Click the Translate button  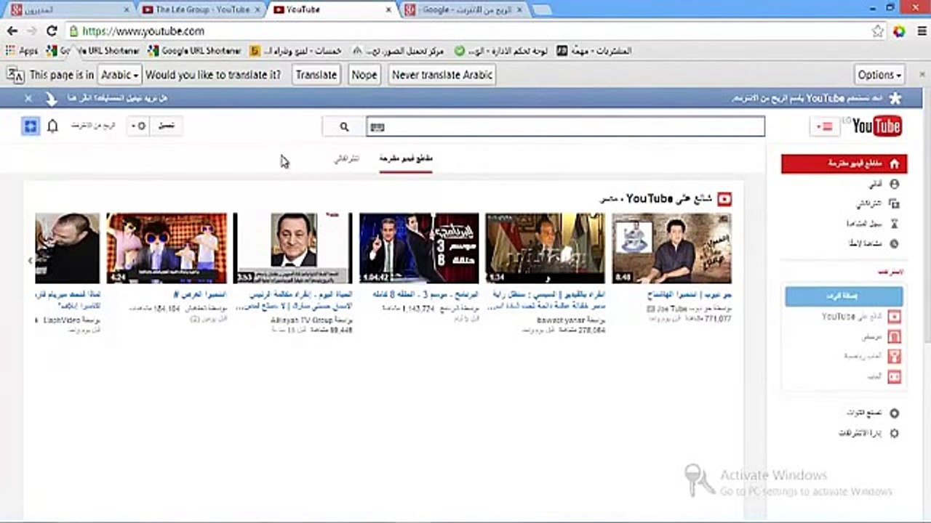pyautogui.click(x=316, y=75)
